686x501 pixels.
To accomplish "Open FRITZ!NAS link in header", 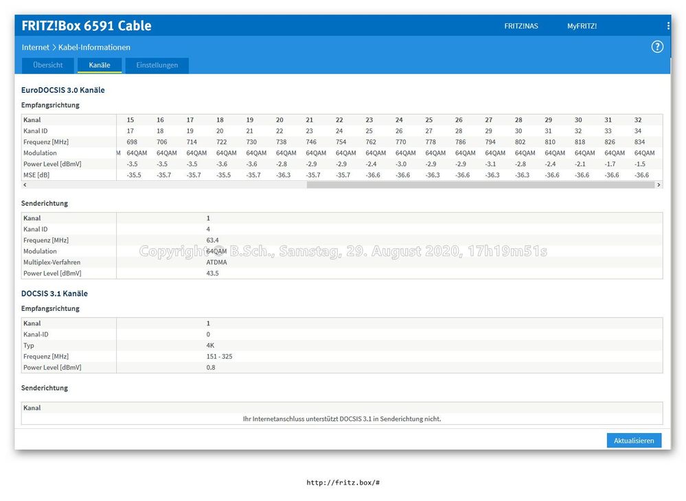I will click(521, 26).
